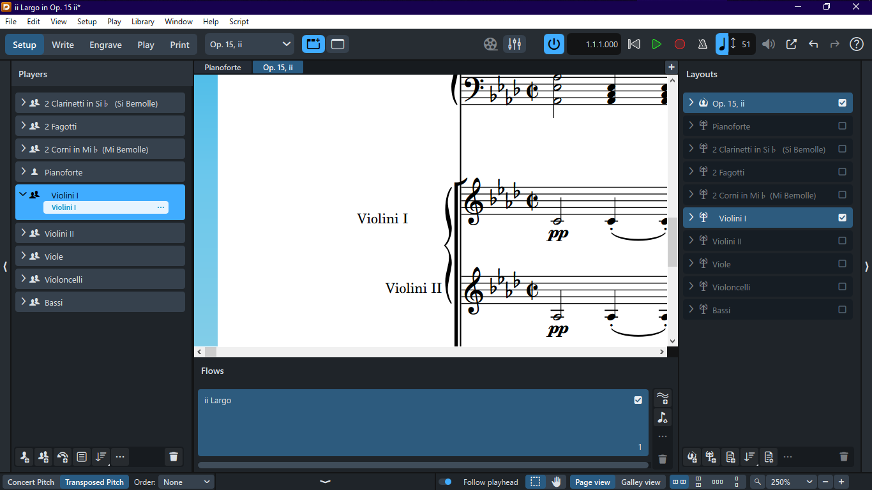Open the layout selector dropdown in the toolbar
This screenshot has height=490, width=872.
point(250,44)
